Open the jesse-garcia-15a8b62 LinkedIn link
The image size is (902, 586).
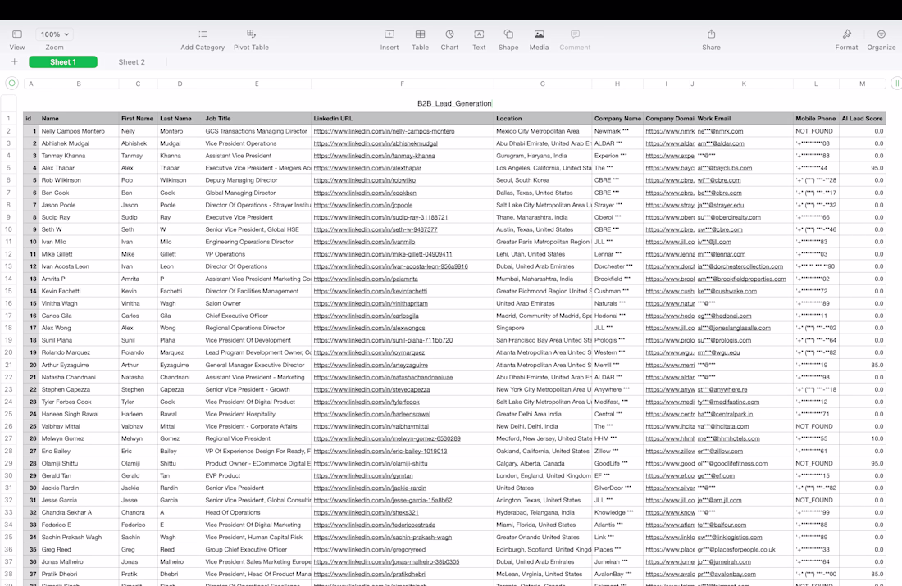coord(383,500)
